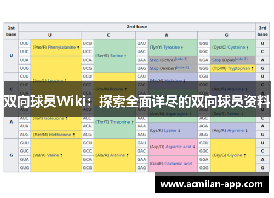Follow the Tryptophan link

point(239,68)
